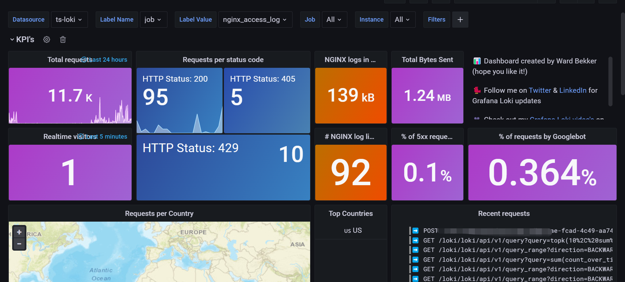Click the ASIA label on map

297,244
